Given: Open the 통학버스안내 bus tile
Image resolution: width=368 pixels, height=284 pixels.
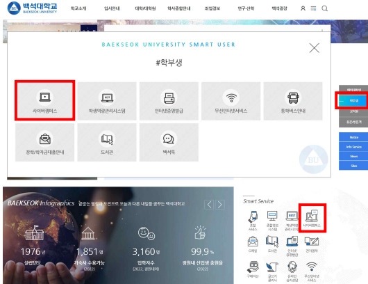Looking at the screenshot, I should [x=293, y=101].
